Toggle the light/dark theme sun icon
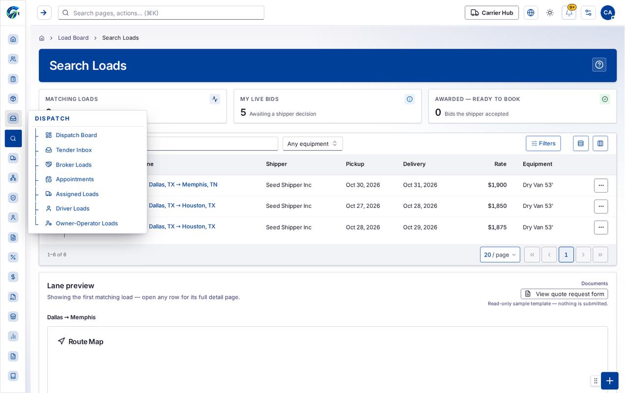Viewport: 629px width, 393px height. pos(550,13)
